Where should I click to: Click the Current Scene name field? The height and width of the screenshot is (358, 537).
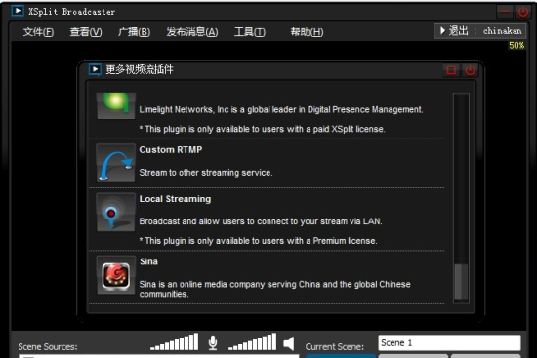[x=449, y=342]
